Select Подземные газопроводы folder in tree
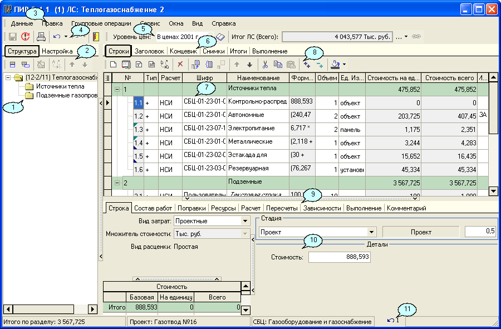 pos(61,95)
